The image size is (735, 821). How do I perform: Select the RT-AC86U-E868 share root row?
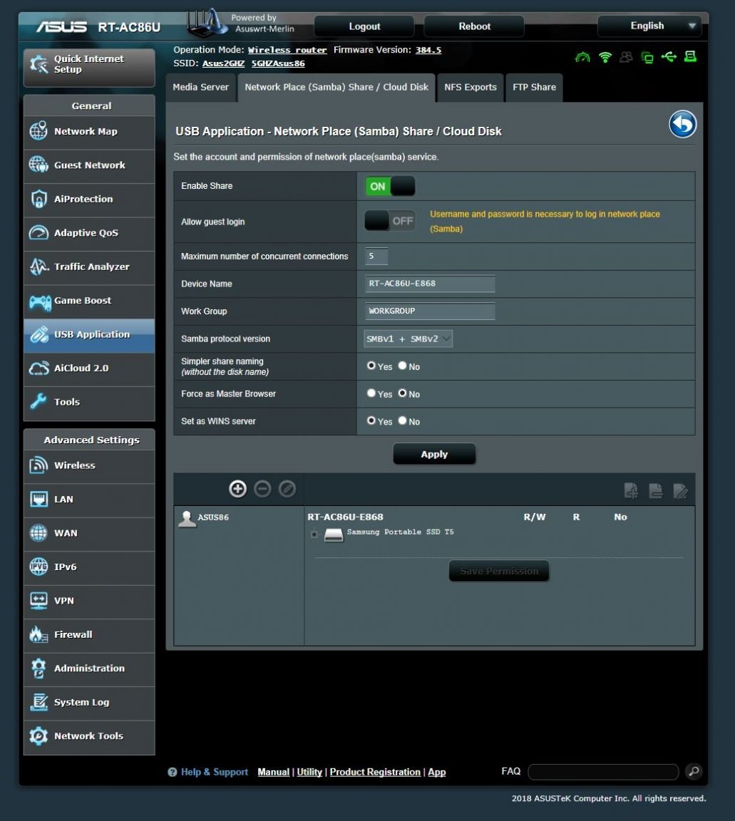pyautogui.click(x=345, y=517)
